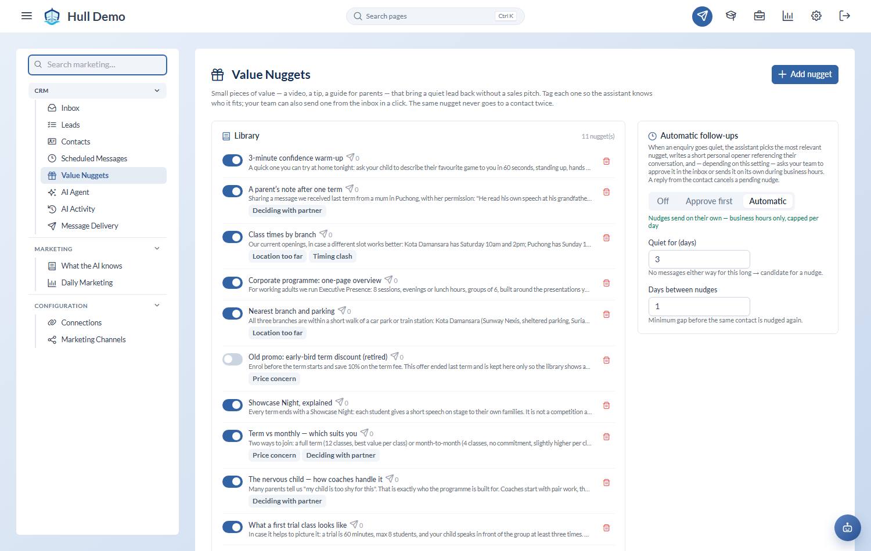The height and width of the screenshot is (551, 871).
Task: Delete the 'Class times by branch' nugget
Action: pos(606,238)
